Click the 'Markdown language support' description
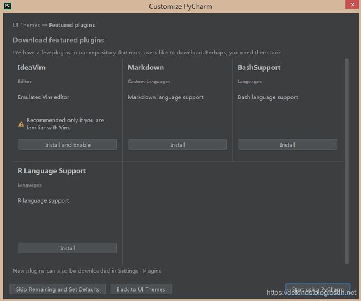Screen dimensions: 361x301 point(166,97)
